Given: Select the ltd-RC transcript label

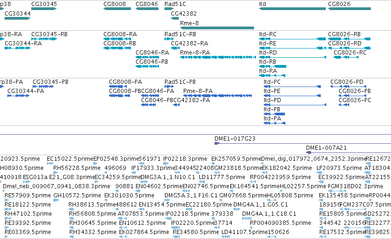Looking at the screenshot, I should pos(268,34).
